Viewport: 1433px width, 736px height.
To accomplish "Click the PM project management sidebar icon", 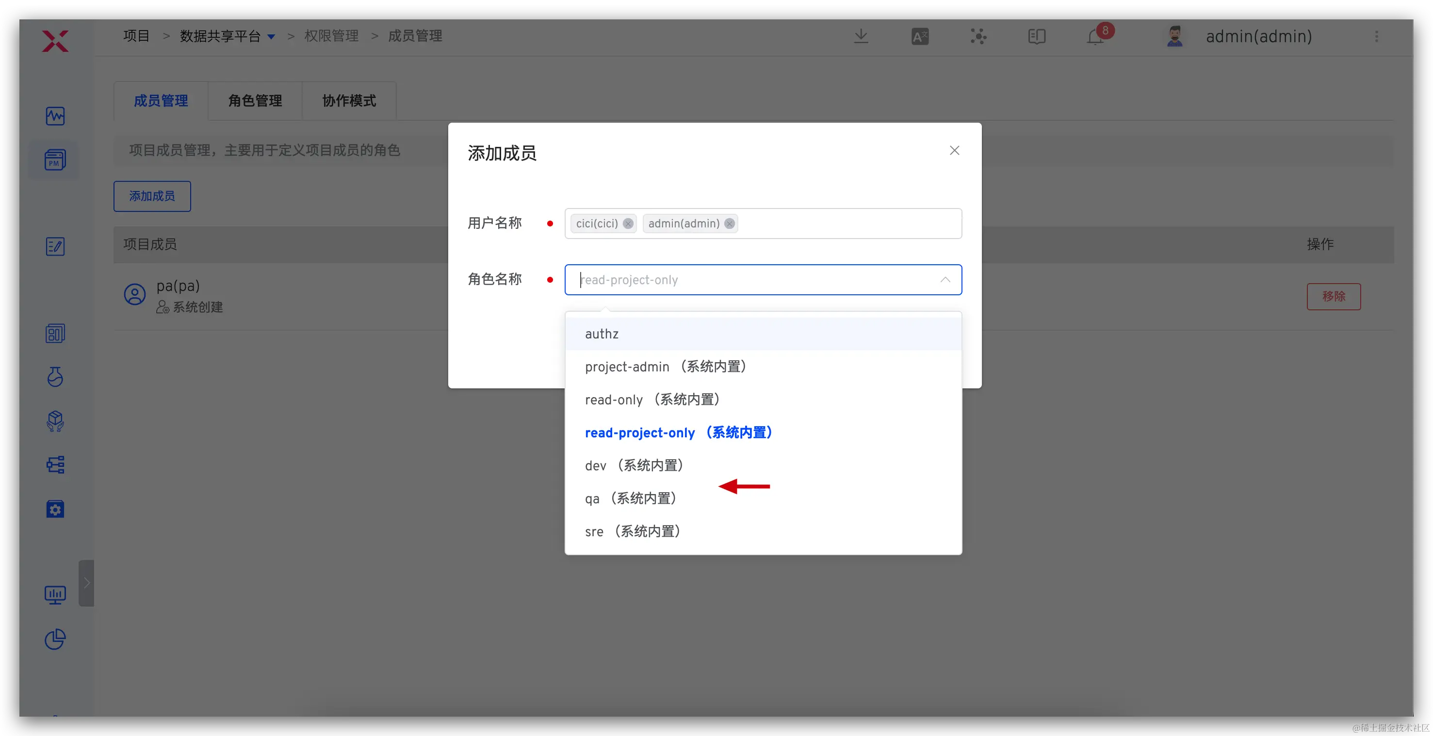I will (54, 160).
